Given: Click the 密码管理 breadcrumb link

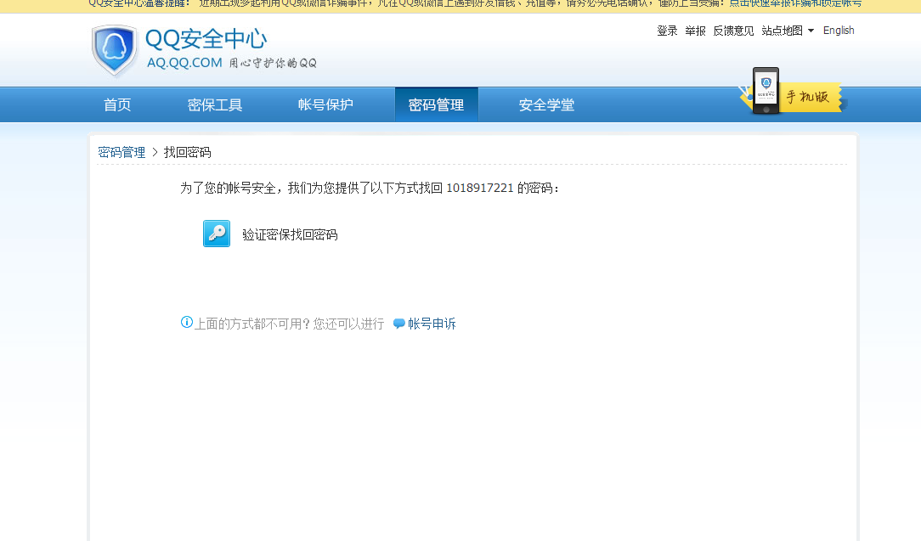Looking at the screenshot, I should tap(121, 152).
